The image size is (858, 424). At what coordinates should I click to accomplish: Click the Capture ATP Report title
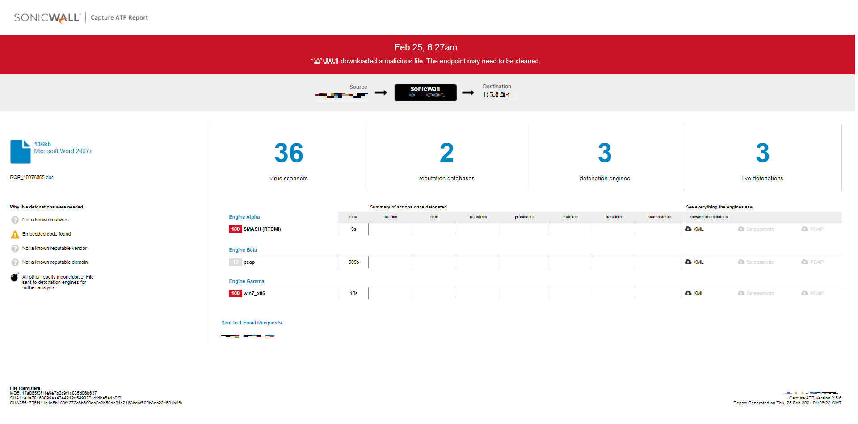coord(119,18)
